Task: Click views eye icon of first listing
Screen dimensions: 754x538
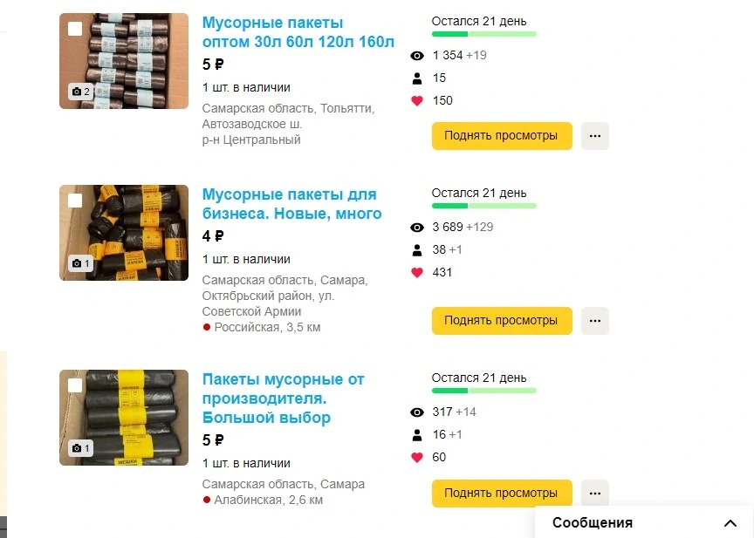Action: 417,56
